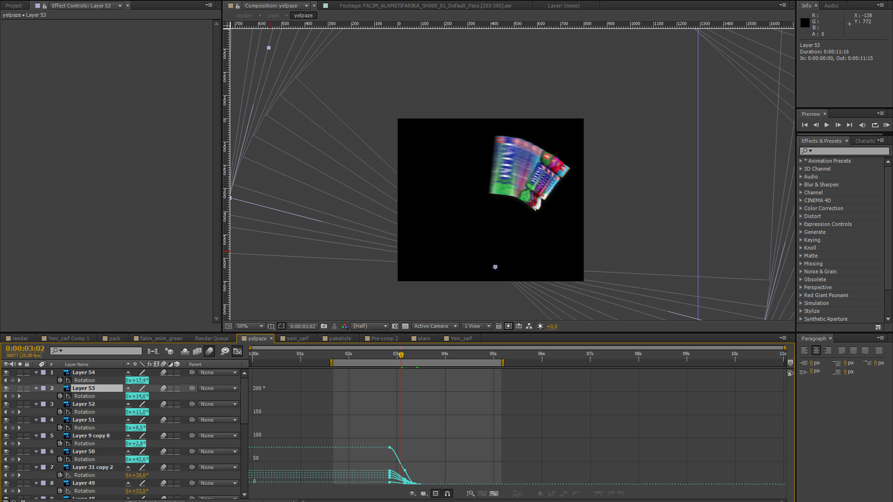
Task: Open the Active Camera view dropdown
Action: click(435, 326)
